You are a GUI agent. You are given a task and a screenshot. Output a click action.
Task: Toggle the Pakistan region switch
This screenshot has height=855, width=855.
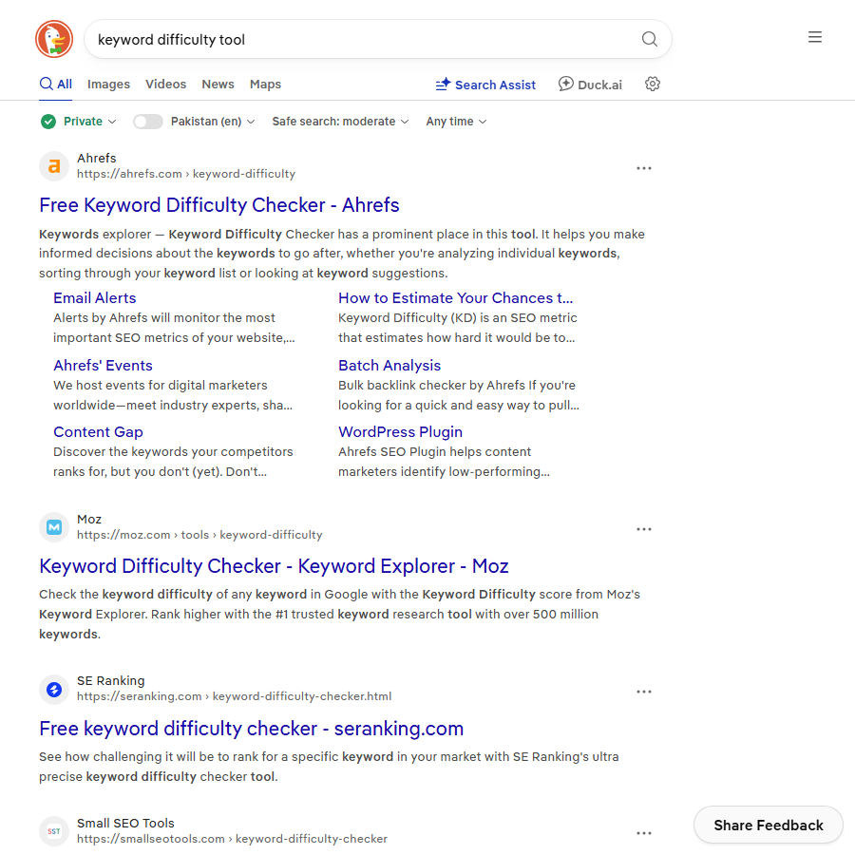point(148,122)
